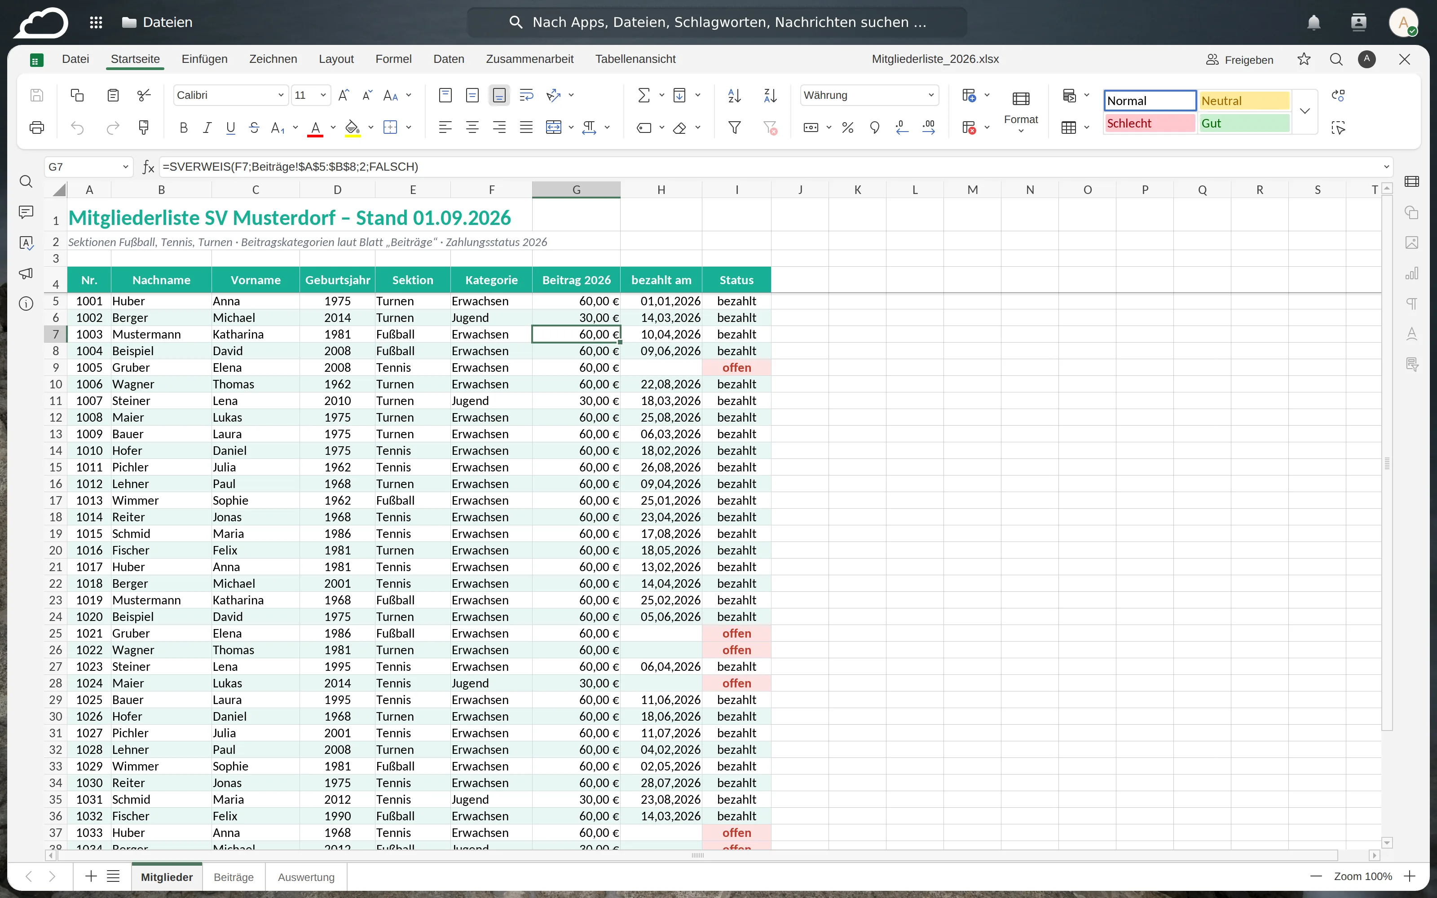Open the Einfügen ribbon tab
The height and width of the screenshot is (898, 1437).
tap(204, 59)
